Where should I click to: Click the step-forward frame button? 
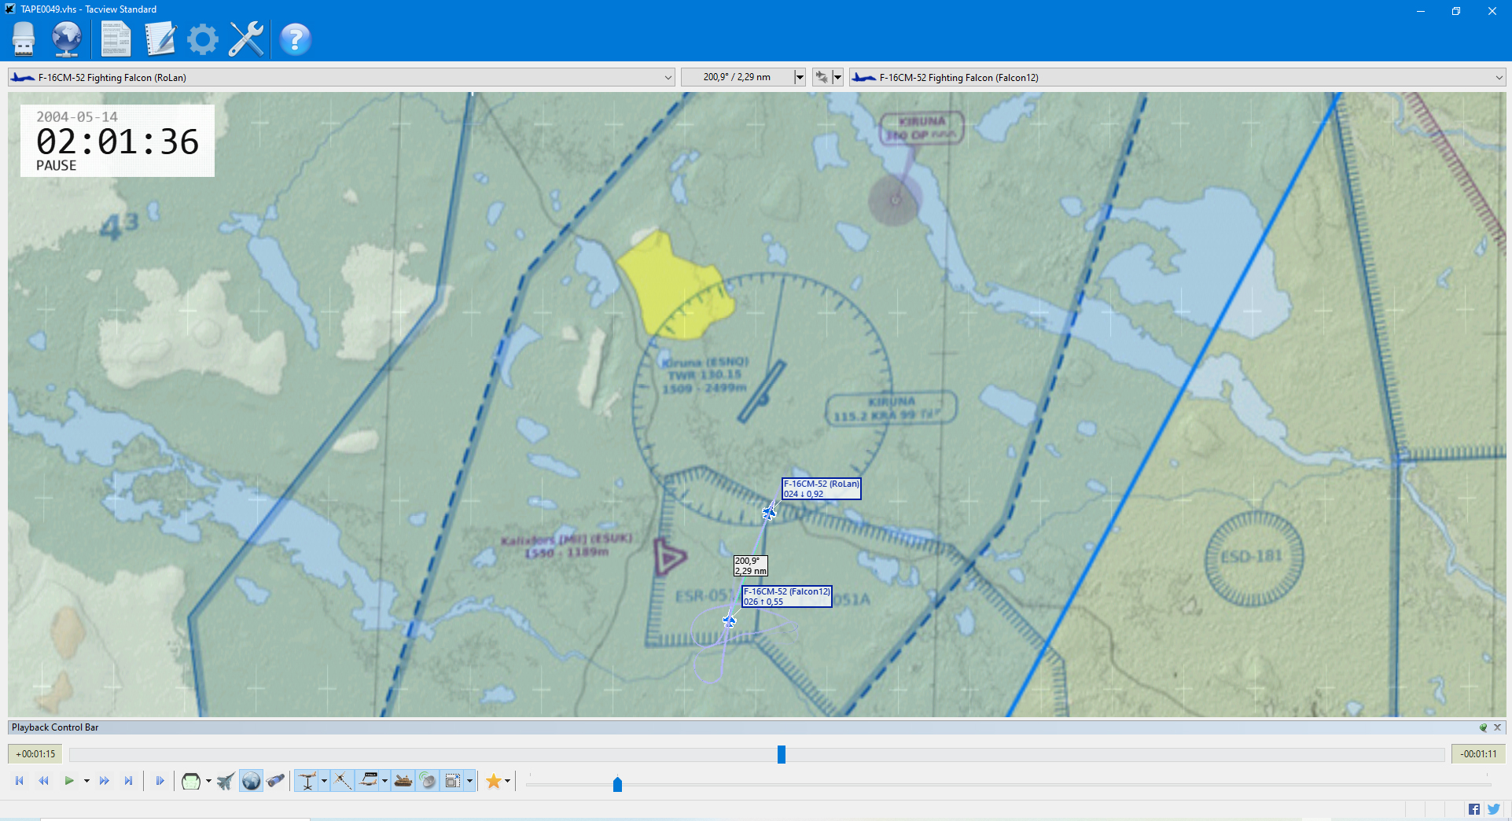160,781
